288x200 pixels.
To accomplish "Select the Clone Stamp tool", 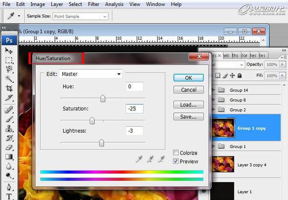I will (x=9, y=129).
